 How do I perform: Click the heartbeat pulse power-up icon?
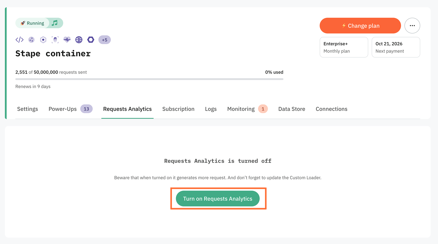point(67,40)
